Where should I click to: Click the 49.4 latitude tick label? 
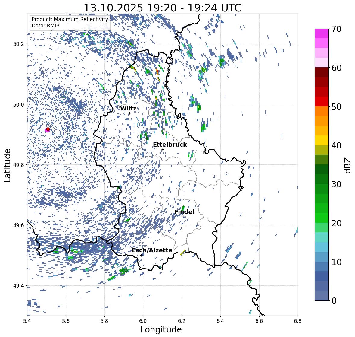(x=19, y=286)
